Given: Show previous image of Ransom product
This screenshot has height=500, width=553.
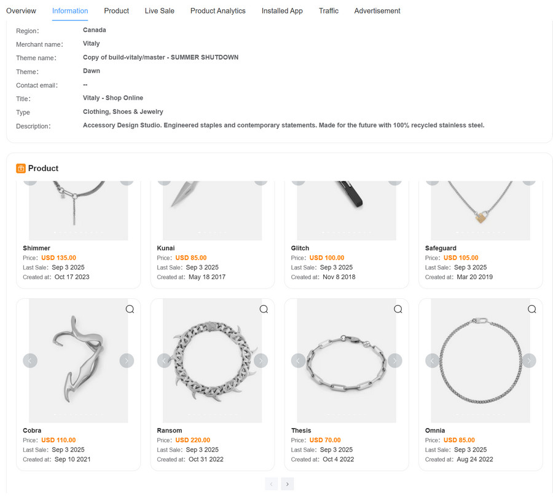Looking at the screenshot, I should click(164, 361).
